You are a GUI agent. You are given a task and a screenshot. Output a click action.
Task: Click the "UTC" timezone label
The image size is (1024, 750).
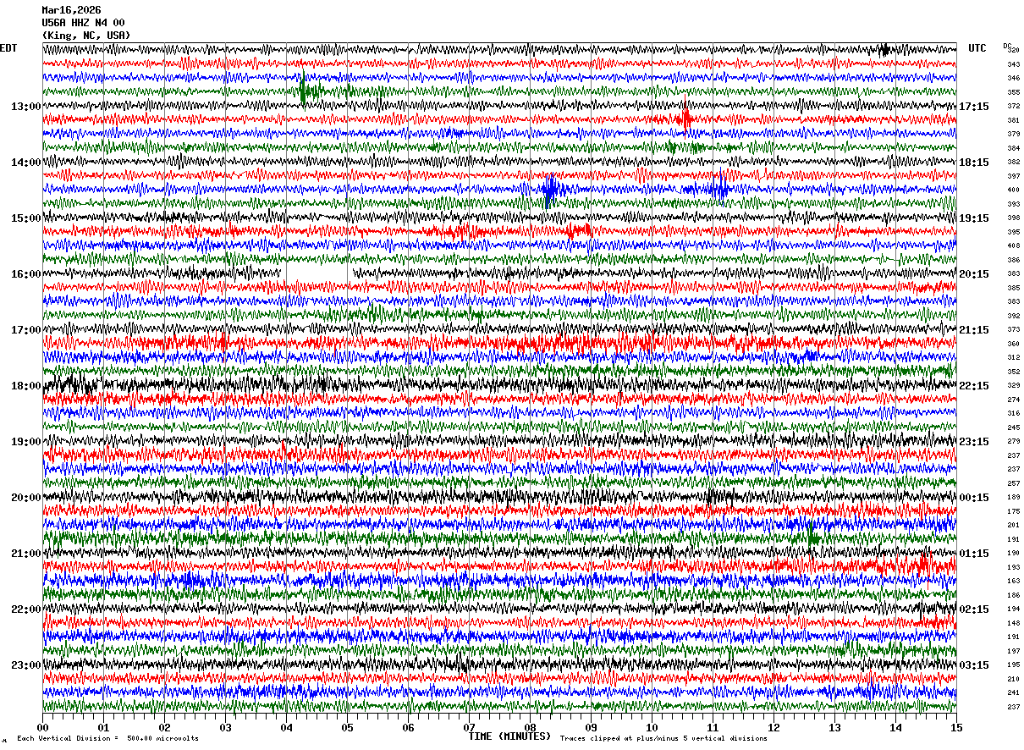[x=977, y=48]
